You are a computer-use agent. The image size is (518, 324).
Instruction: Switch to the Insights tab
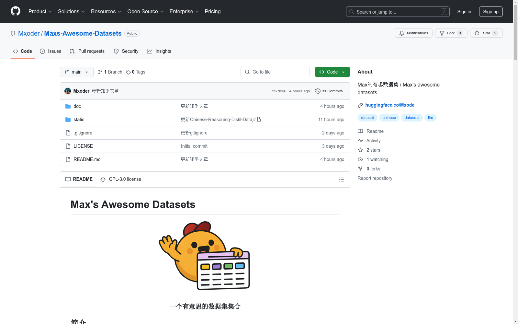[x=159, y=51]
